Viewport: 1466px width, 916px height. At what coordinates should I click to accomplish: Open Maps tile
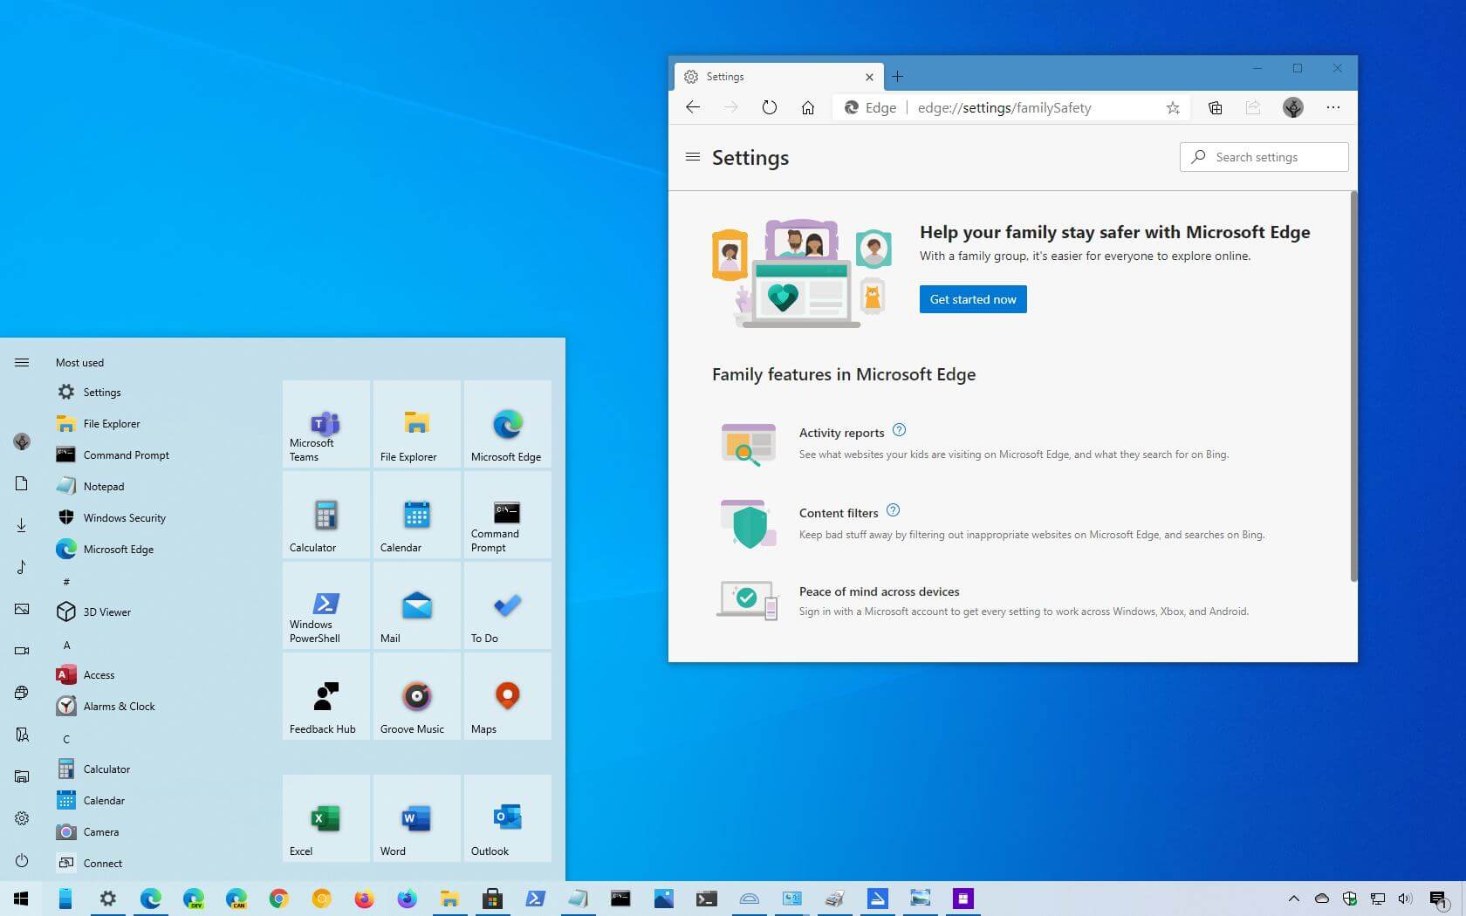[x=508, y=696]
